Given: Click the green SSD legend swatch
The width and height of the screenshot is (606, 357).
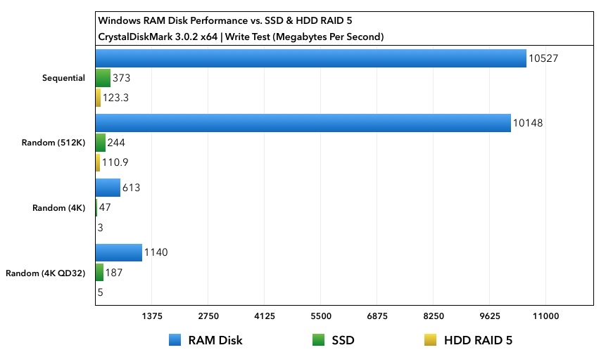Looking at the screenshot, I should pos(319,340).
